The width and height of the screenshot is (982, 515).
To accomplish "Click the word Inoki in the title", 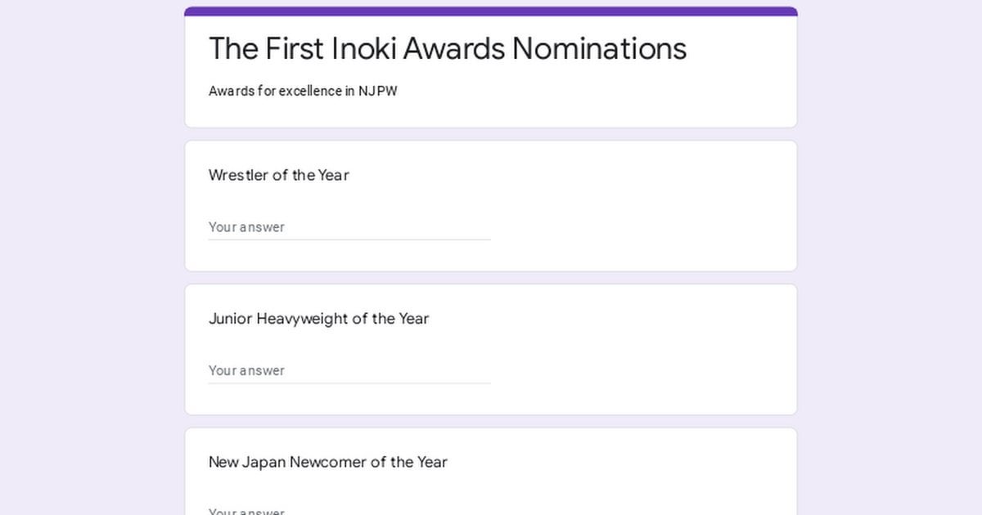I will (363, 48).
